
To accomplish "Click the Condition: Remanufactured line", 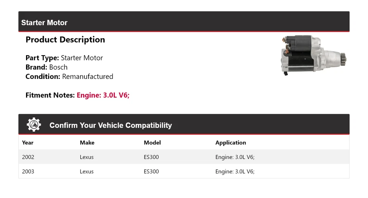I will point(69,77).
